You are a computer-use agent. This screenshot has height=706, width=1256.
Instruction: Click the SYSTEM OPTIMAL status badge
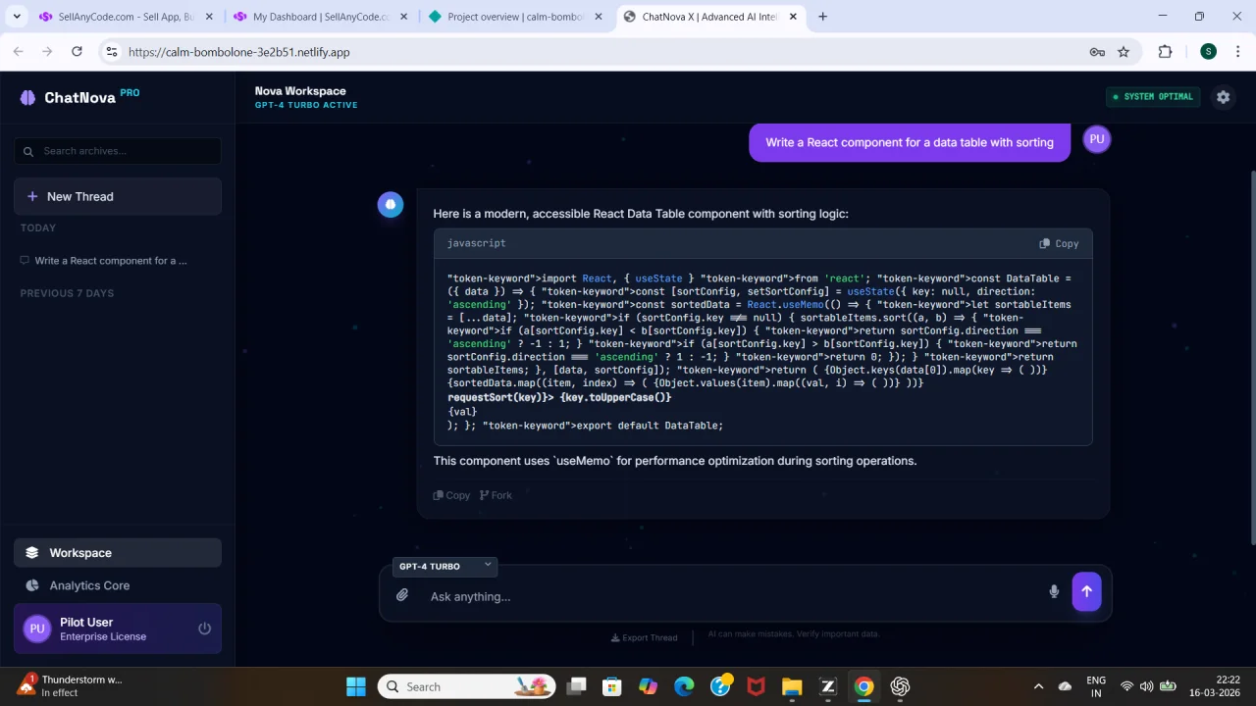point(1152,97)
